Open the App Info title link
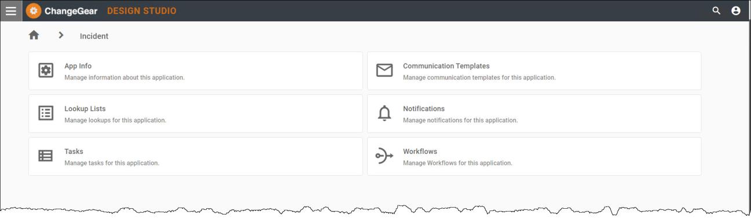The width and height of the screenshot is (751, 218). (78, 66)
